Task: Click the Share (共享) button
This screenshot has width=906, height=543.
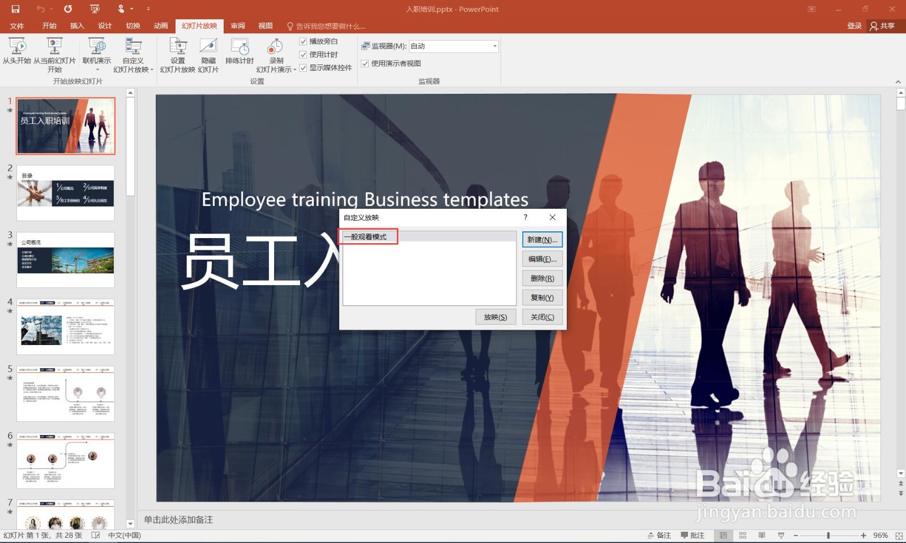Action: coord(882,26)
